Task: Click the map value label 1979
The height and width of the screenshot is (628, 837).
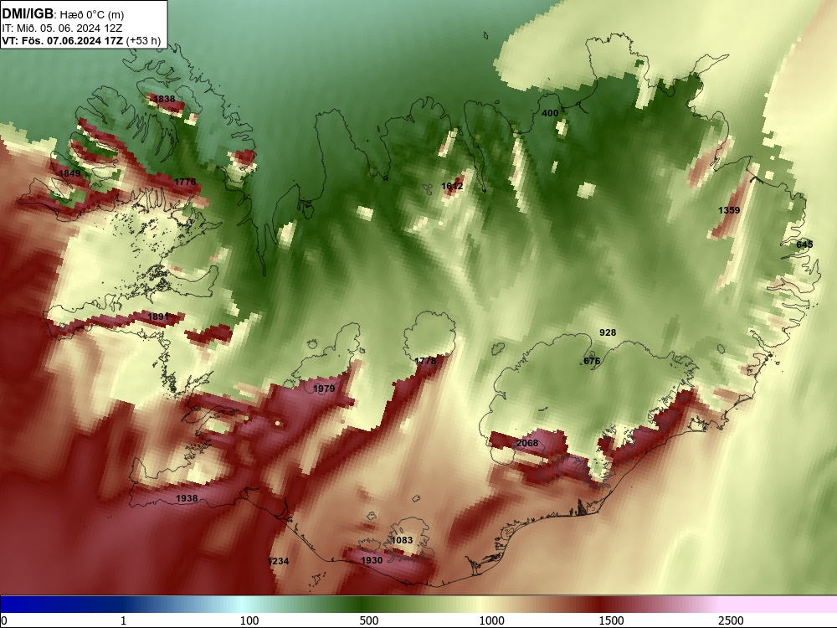Action: [323, 389]
